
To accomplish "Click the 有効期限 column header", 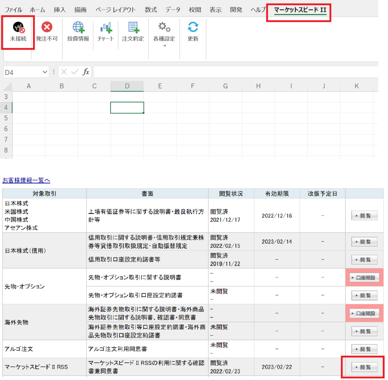I will point(277,193).
